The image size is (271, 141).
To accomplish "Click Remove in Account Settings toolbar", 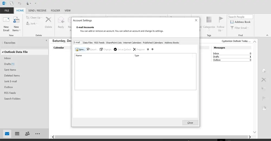I will [x=139, y=49].
